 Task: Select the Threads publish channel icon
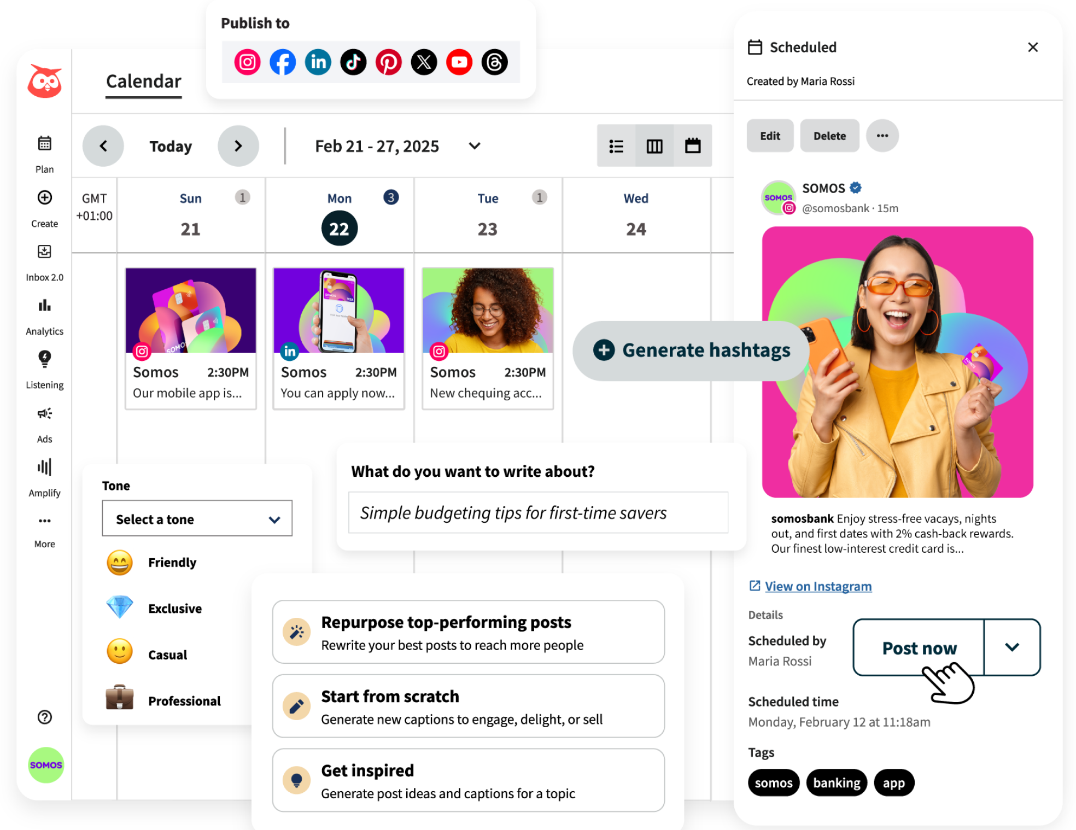point(494,62)
